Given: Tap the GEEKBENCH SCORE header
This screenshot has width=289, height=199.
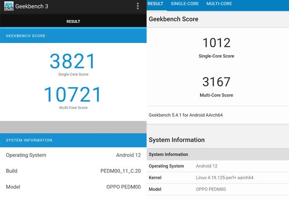Looking at the screenshot, I should coord(73,36).
